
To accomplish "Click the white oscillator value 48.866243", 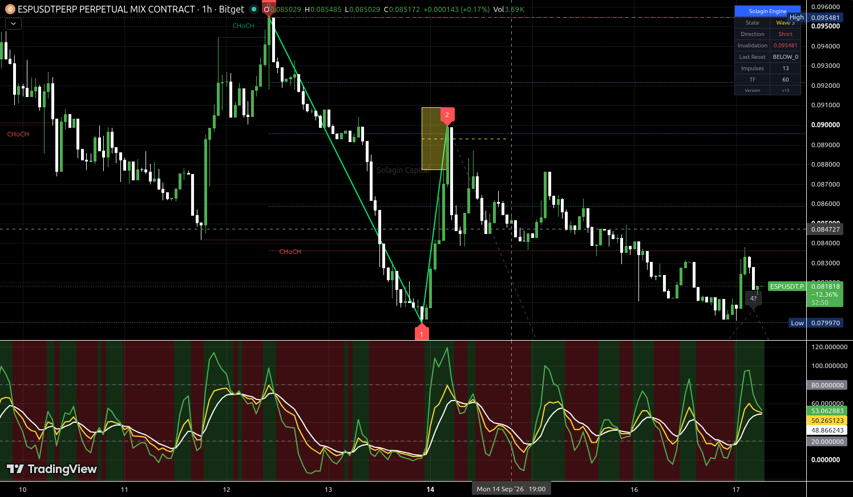I will pos(827,430).
